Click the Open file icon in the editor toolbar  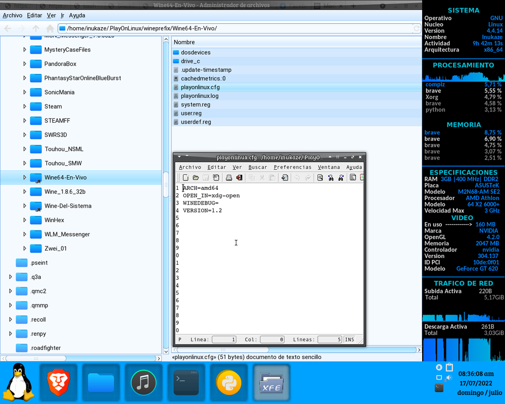[x=196, y=178]
